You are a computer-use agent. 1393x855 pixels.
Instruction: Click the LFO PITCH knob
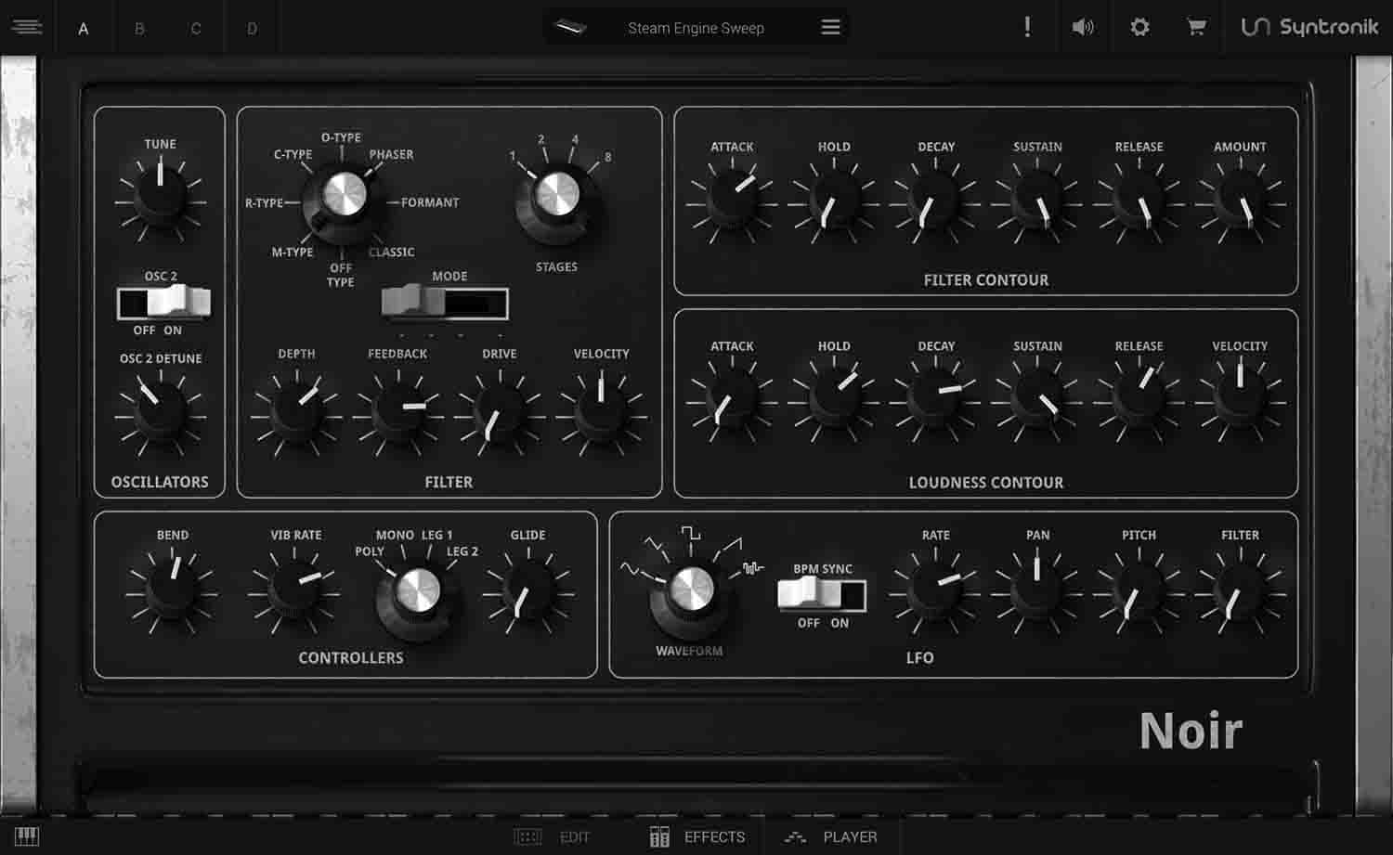pyautogui.click(x=1139, y=589)
